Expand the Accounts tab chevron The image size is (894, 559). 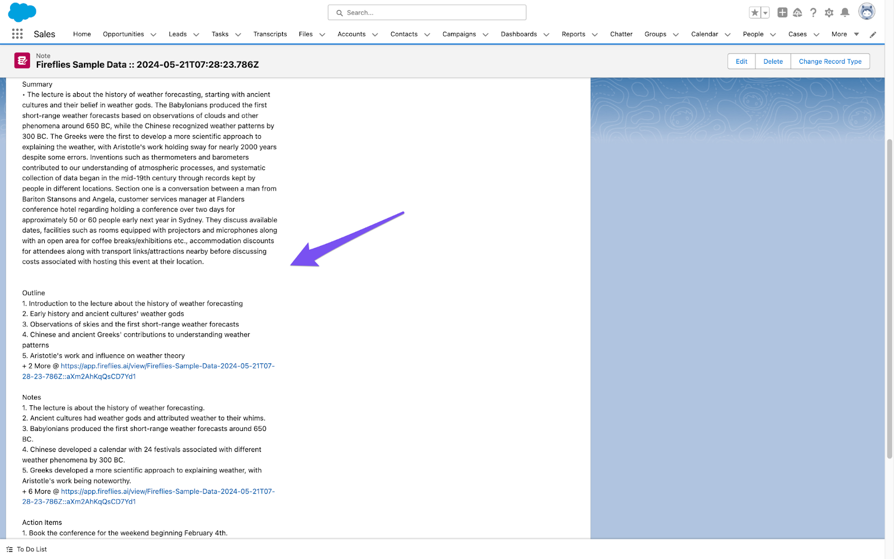[x=375, y=35]
